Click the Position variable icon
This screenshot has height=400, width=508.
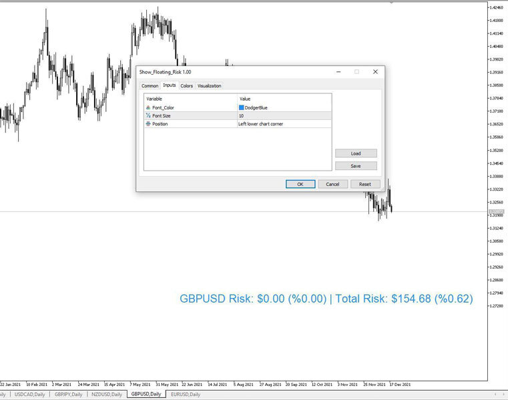pos(148,124)
